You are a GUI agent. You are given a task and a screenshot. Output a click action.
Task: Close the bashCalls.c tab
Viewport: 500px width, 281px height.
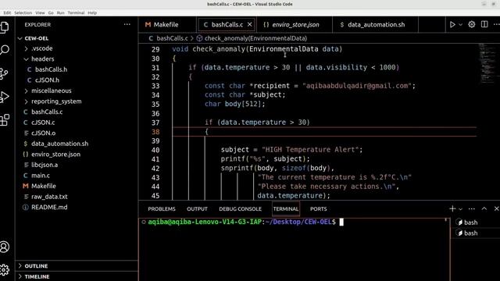tap(250, 24)
